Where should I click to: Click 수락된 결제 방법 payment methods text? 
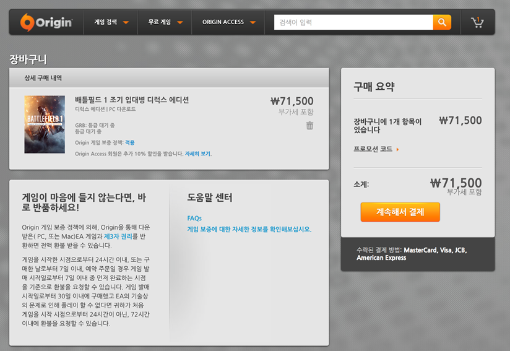412,254
